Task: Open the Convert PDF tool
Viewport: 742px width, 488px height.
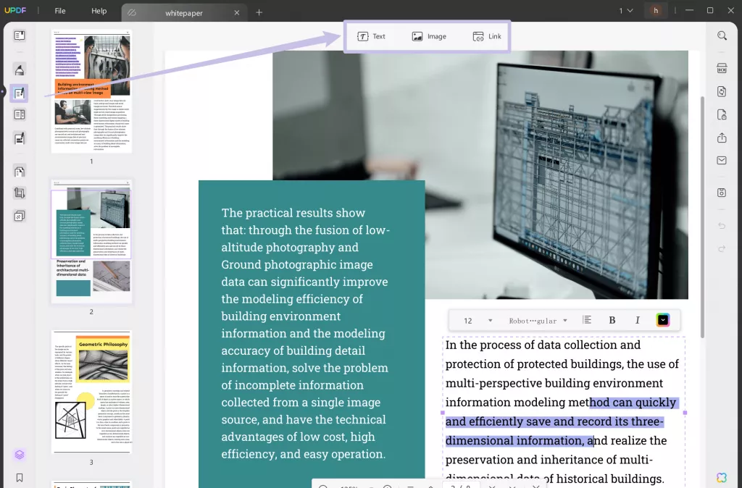Action: [722, 91]
